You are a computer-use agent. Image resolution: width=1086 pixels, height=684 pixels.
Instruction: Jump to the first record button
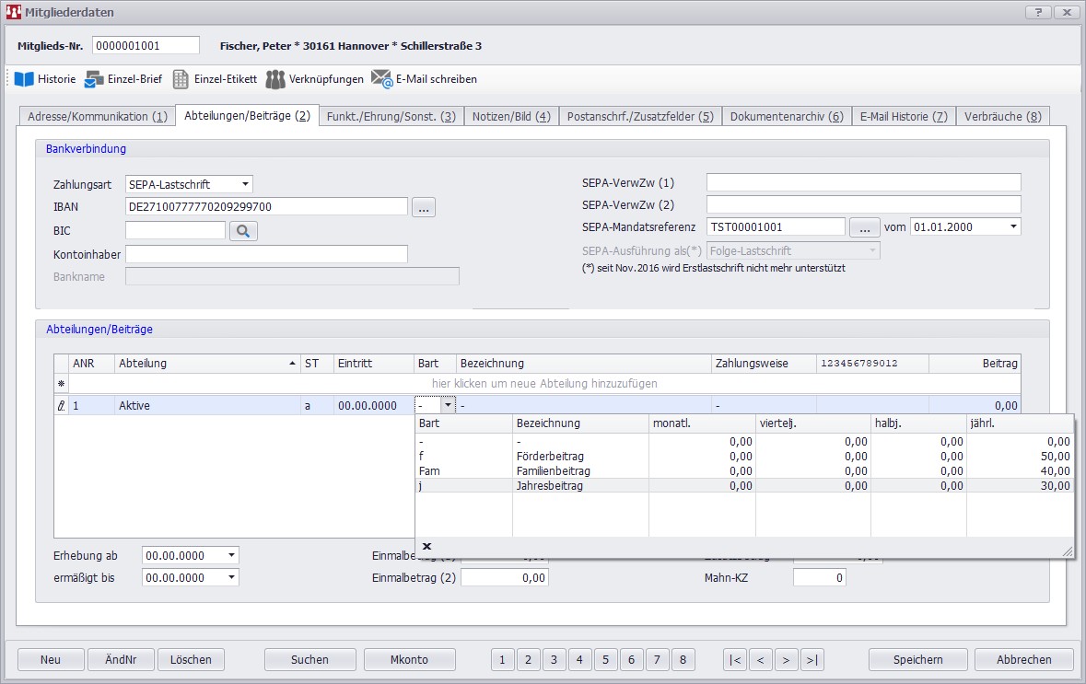click(735, 659)
